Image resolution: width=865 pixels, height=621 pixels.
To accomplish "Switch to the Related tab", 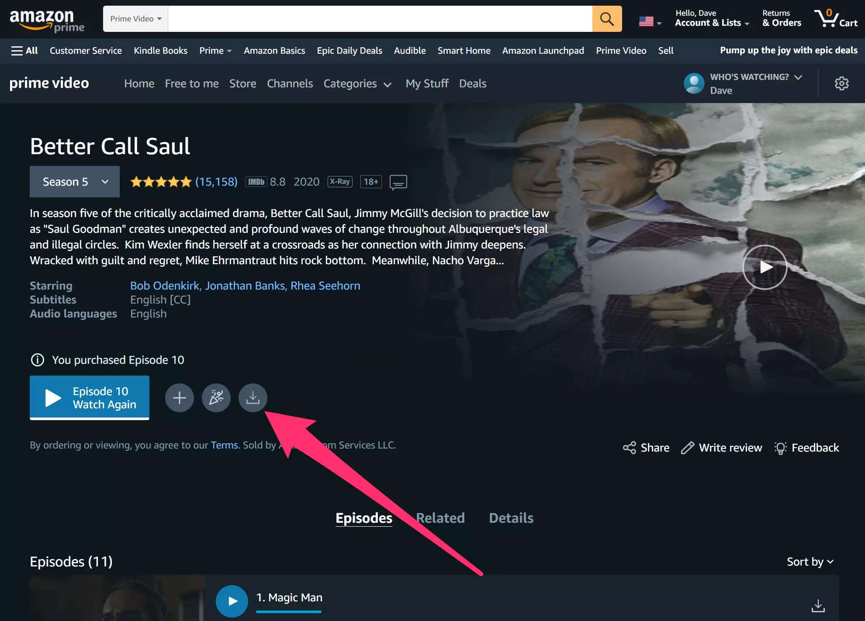I will point(440,517).
